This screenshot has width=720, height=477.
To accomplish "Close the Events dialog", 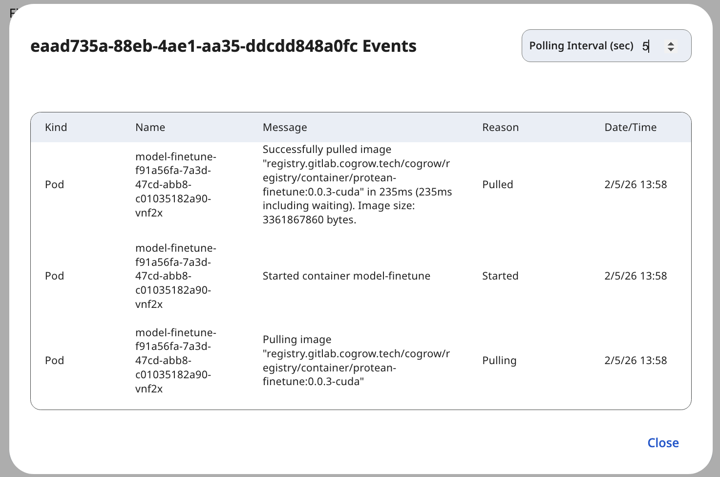I will [x=663, y=443].
